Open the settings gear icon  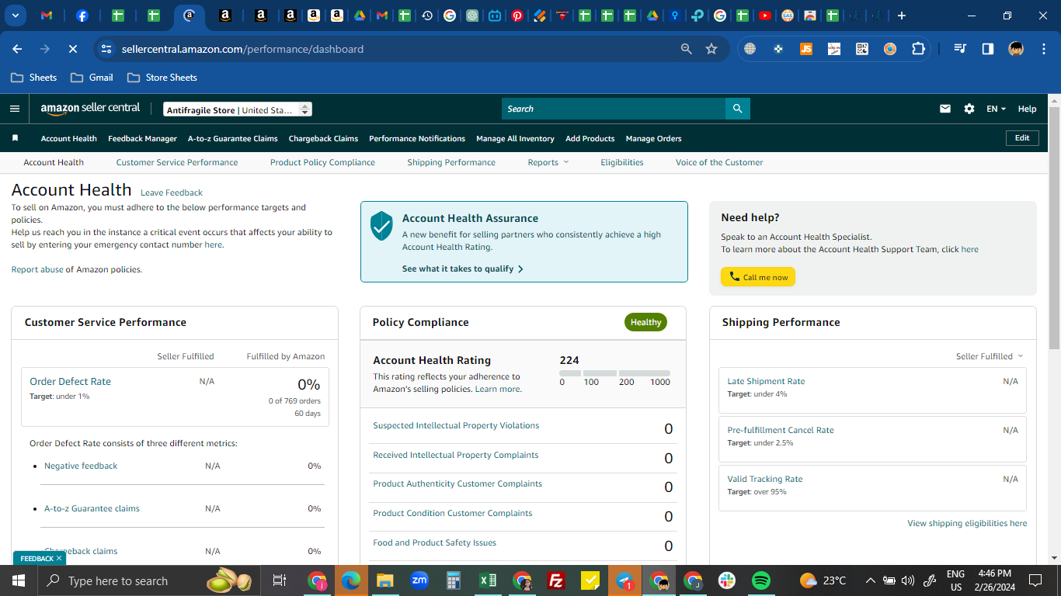[969, 109]
